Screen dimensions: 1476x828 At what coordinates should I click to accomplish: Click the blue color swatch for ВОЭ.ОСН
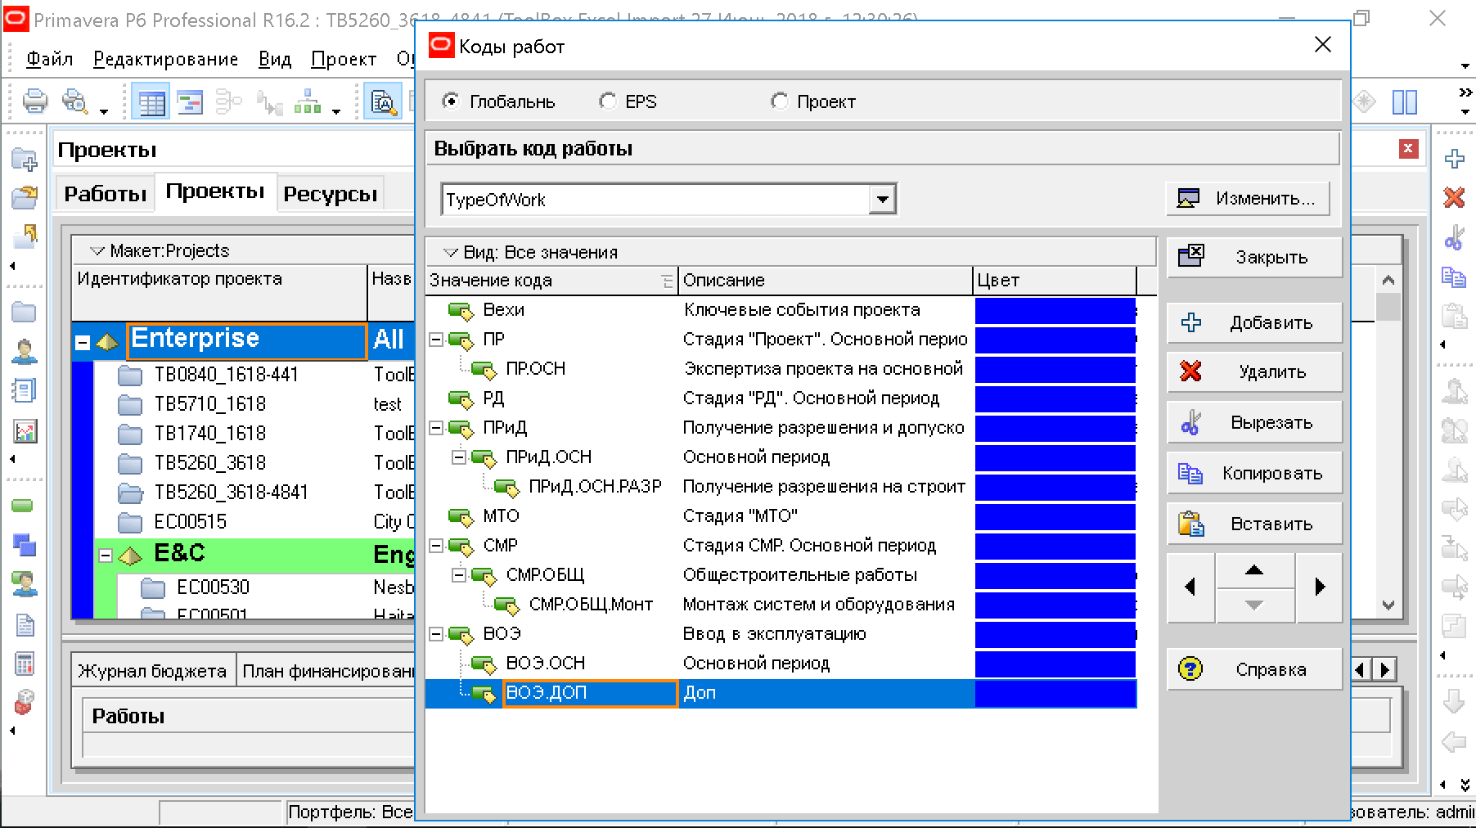coord(1055,664)
